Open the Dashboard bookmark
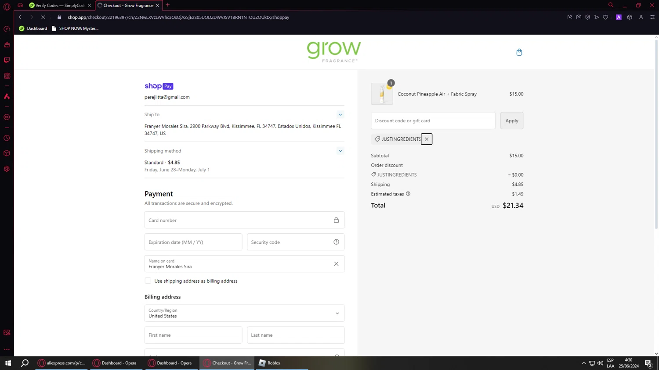 33,28
